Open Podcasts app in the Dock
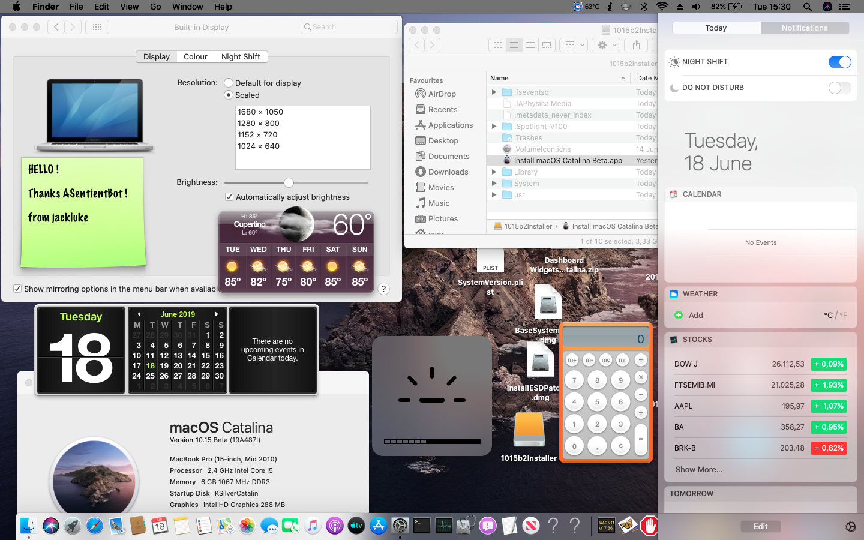 [x=335, y=526]
